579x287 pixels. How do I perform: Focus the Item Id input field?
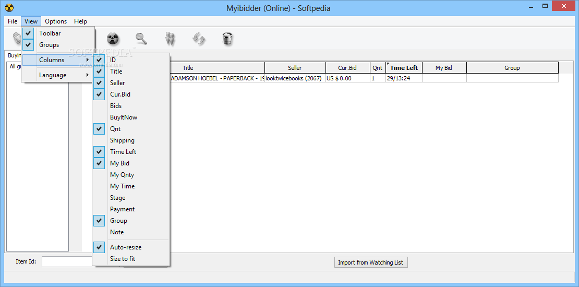coord(67,261)
